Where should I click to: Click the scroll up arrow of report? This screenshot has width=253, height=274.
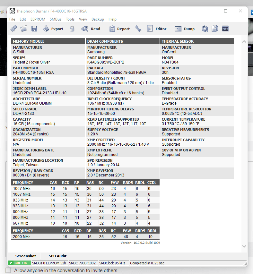click(x=244, y=42)
